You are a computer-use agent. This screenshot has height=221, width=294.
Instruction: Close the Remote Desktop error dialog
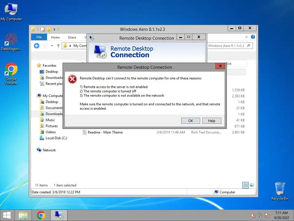[220, 66]
